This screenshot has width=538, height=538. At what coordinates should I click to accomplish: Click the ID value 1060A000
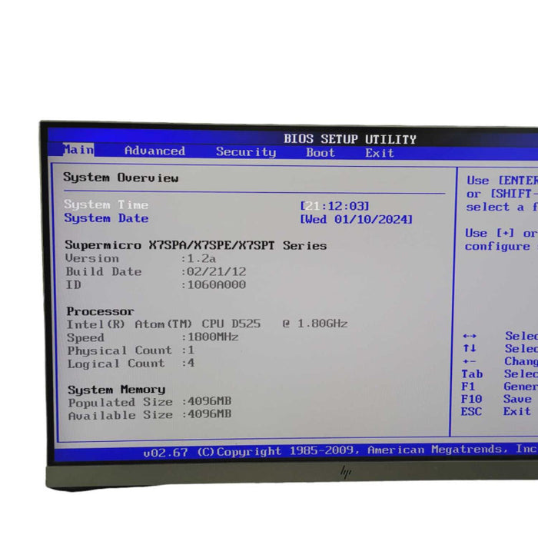pyautogui.click(x=217, y=285)
